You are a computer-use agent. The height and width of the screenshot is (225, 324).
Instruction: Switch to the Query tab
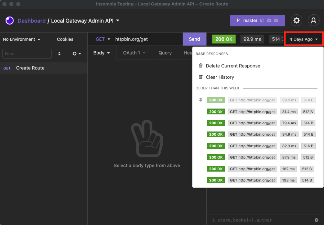click(165, 53)
